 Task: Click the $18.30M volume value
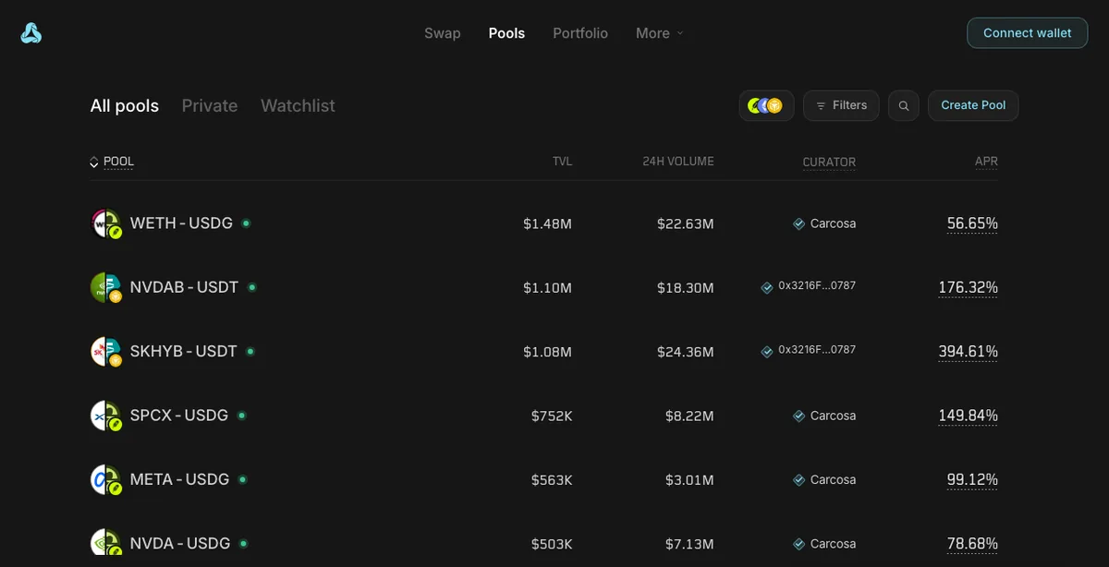pos(686,288)
